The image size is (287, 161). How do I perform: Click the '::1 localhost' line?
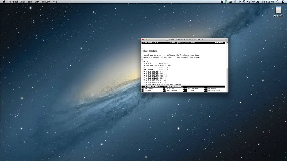pyautogui.click(x=155, y=68)
